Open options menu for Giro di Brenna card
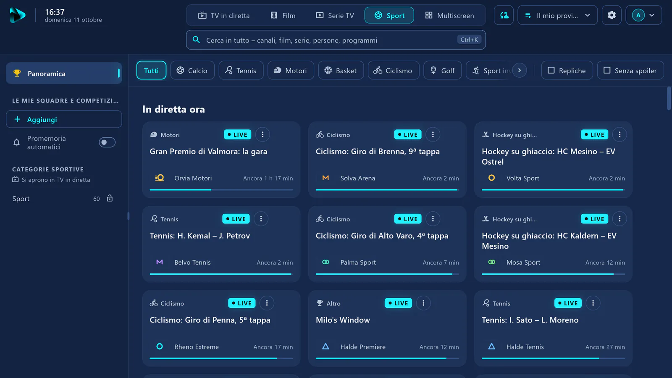Image resolution: width=672 pixels, height=378 pixels. pyautogui.click(x=433, y=134)
